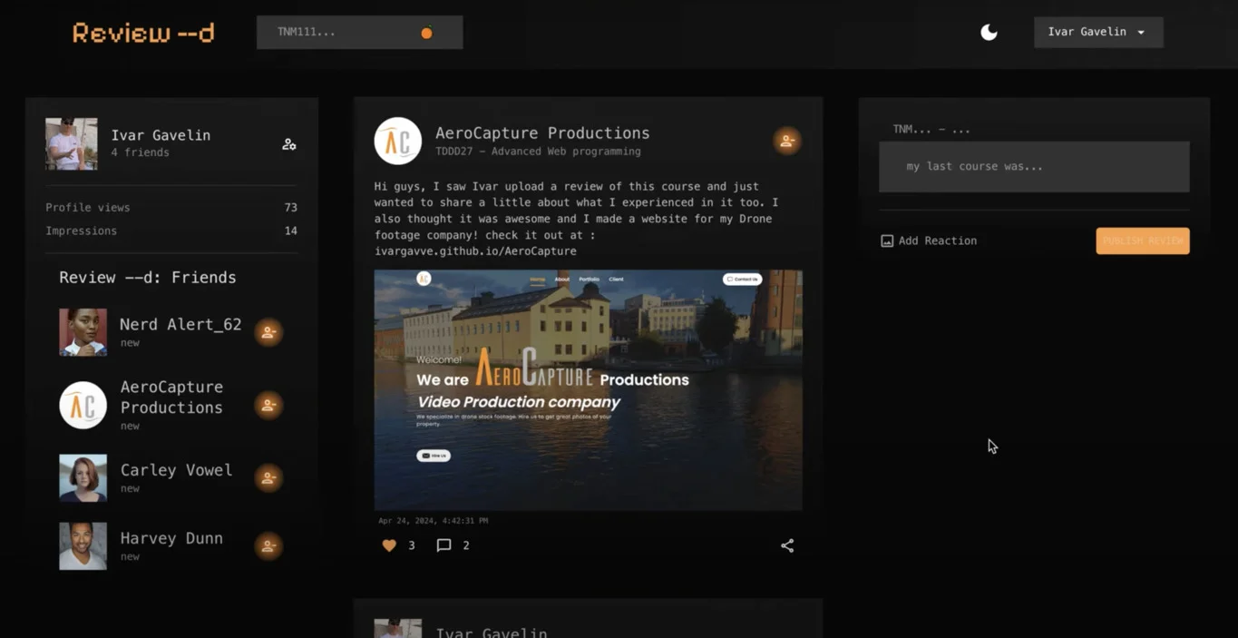The width and height of the screenshot is (1238, 638).
Task: Click the orange Publish Review color block
Action: (x=1142, y=240)
